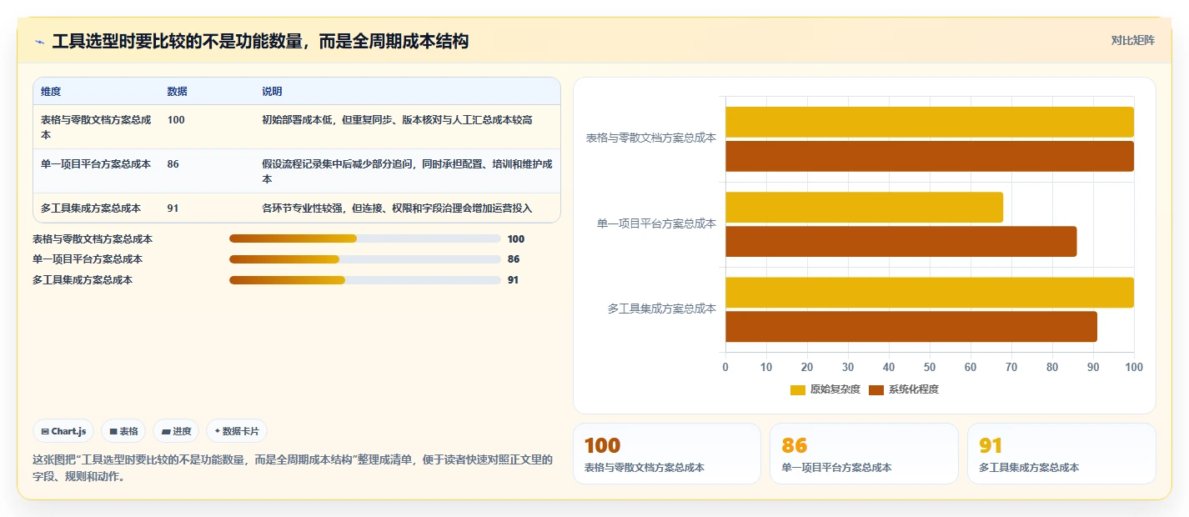Image resolution: width=1189 pixels, height=517 pixels.
Task: Select the 表格 chip
Action: tap(123, 431)
